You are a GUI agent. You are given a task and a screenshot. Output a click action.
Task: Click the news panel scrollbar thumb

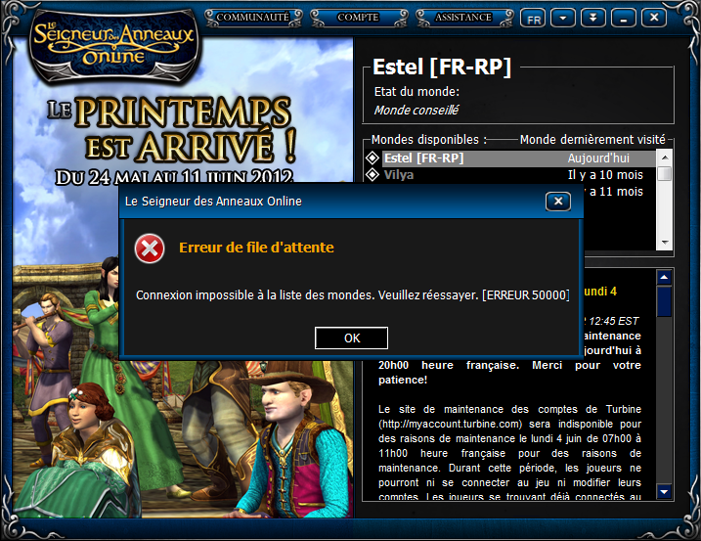click(664, 301)
